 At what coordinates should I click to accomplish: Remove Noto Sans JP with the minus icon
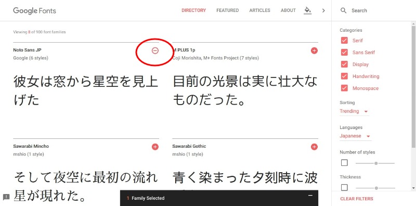pyautogui.click(x=155, y=50)
